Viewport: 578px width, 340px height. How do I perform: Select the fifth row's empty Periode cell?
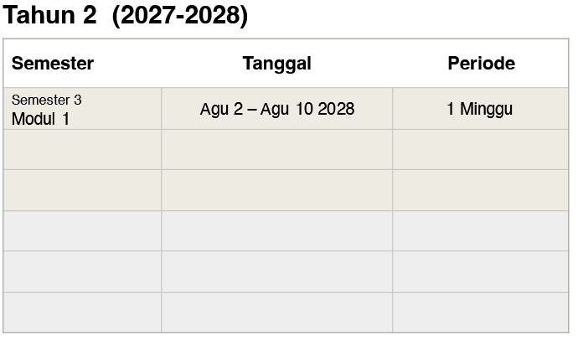pyautogui.click(x=480, y=271)
